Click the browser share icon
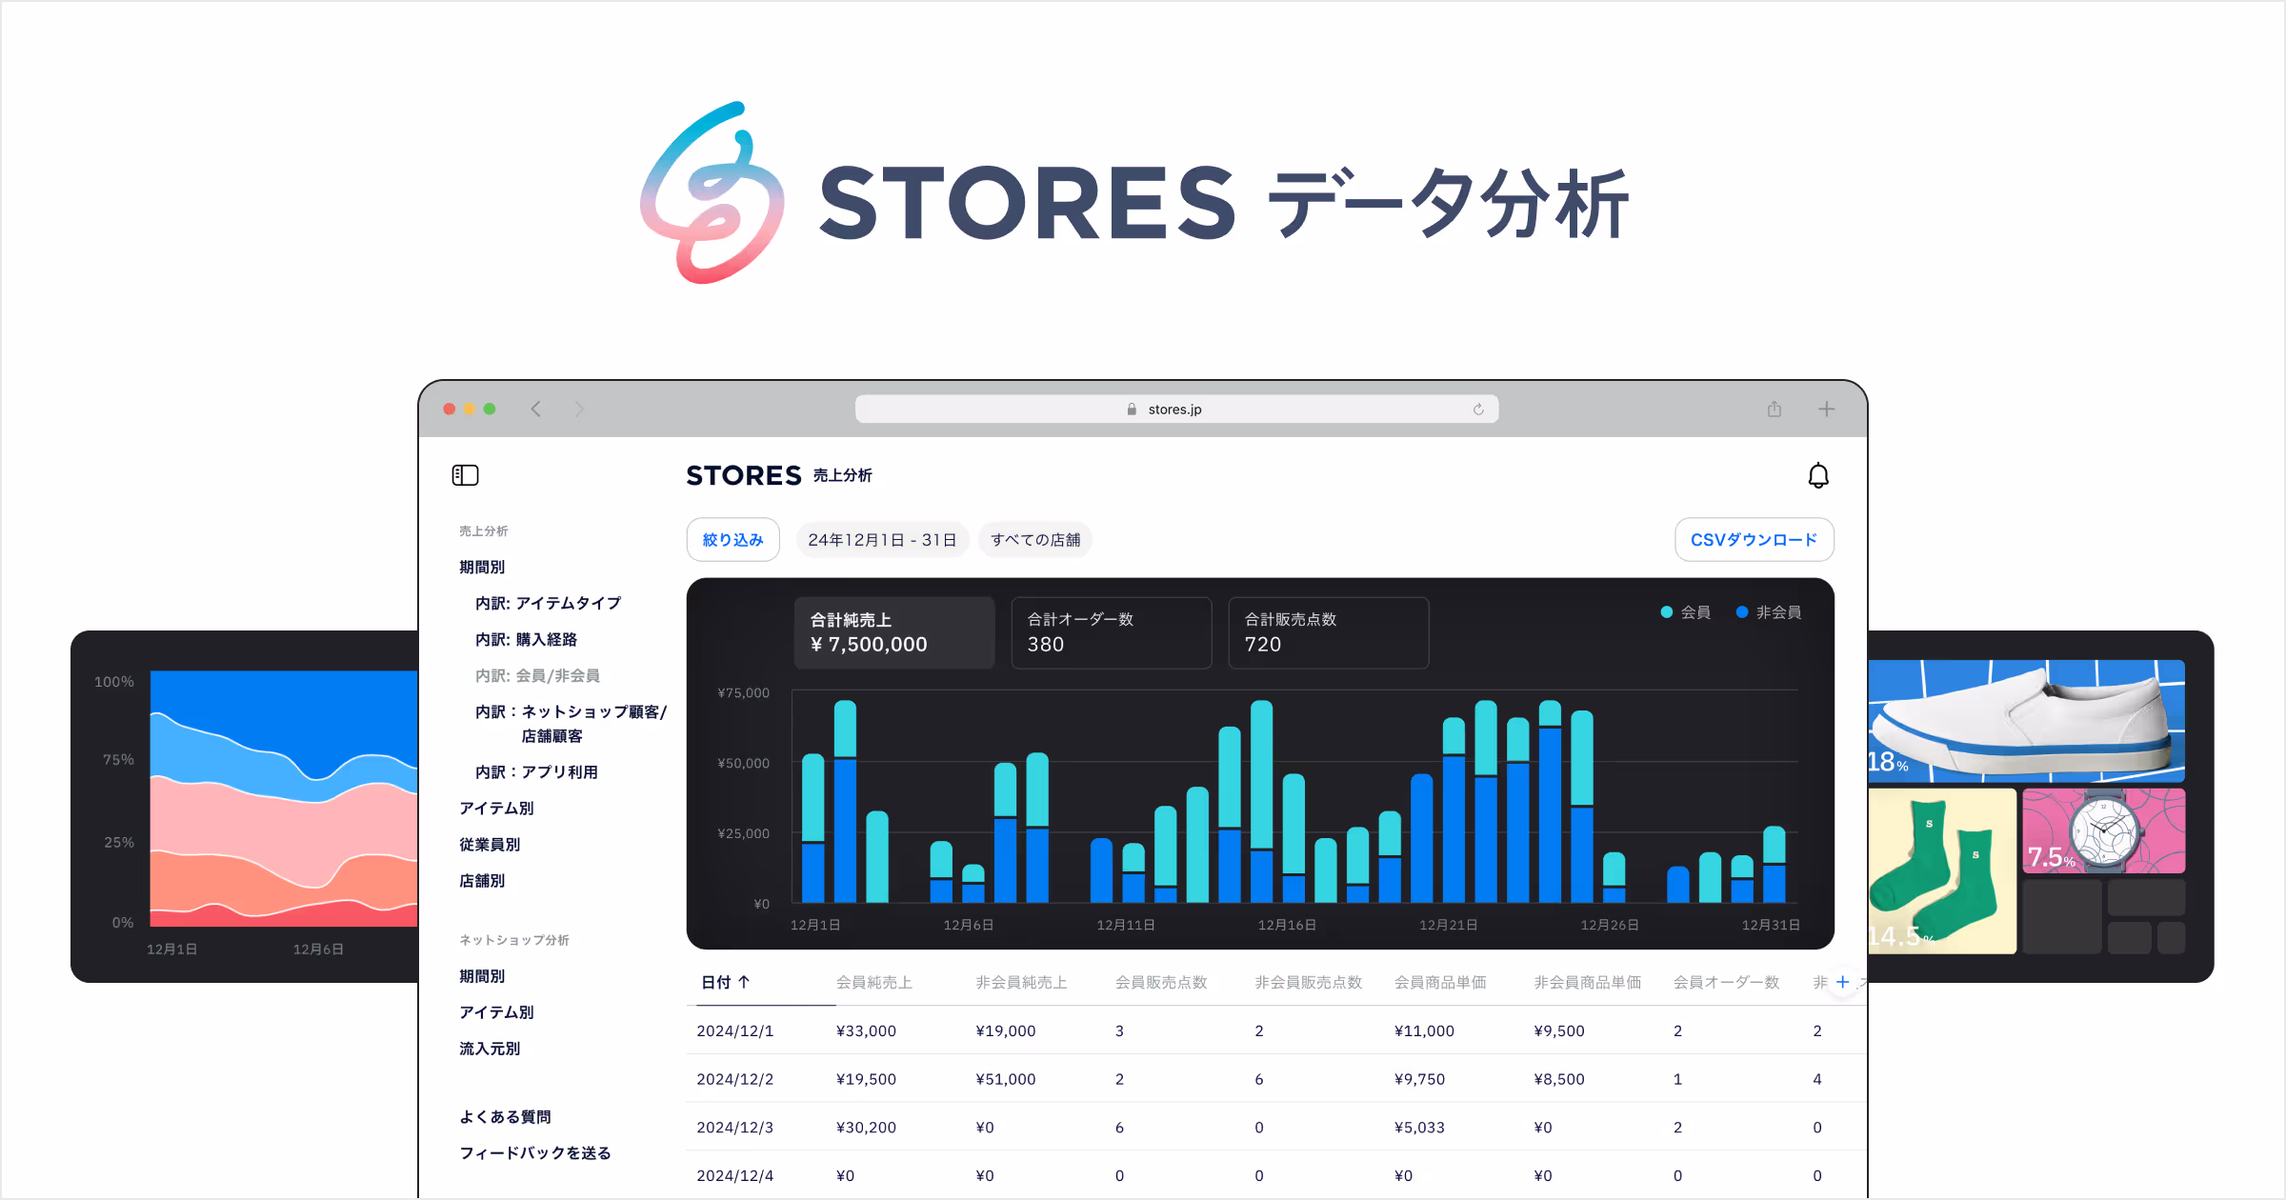Screen dimensions: 2286x1200 [1775, 410]
